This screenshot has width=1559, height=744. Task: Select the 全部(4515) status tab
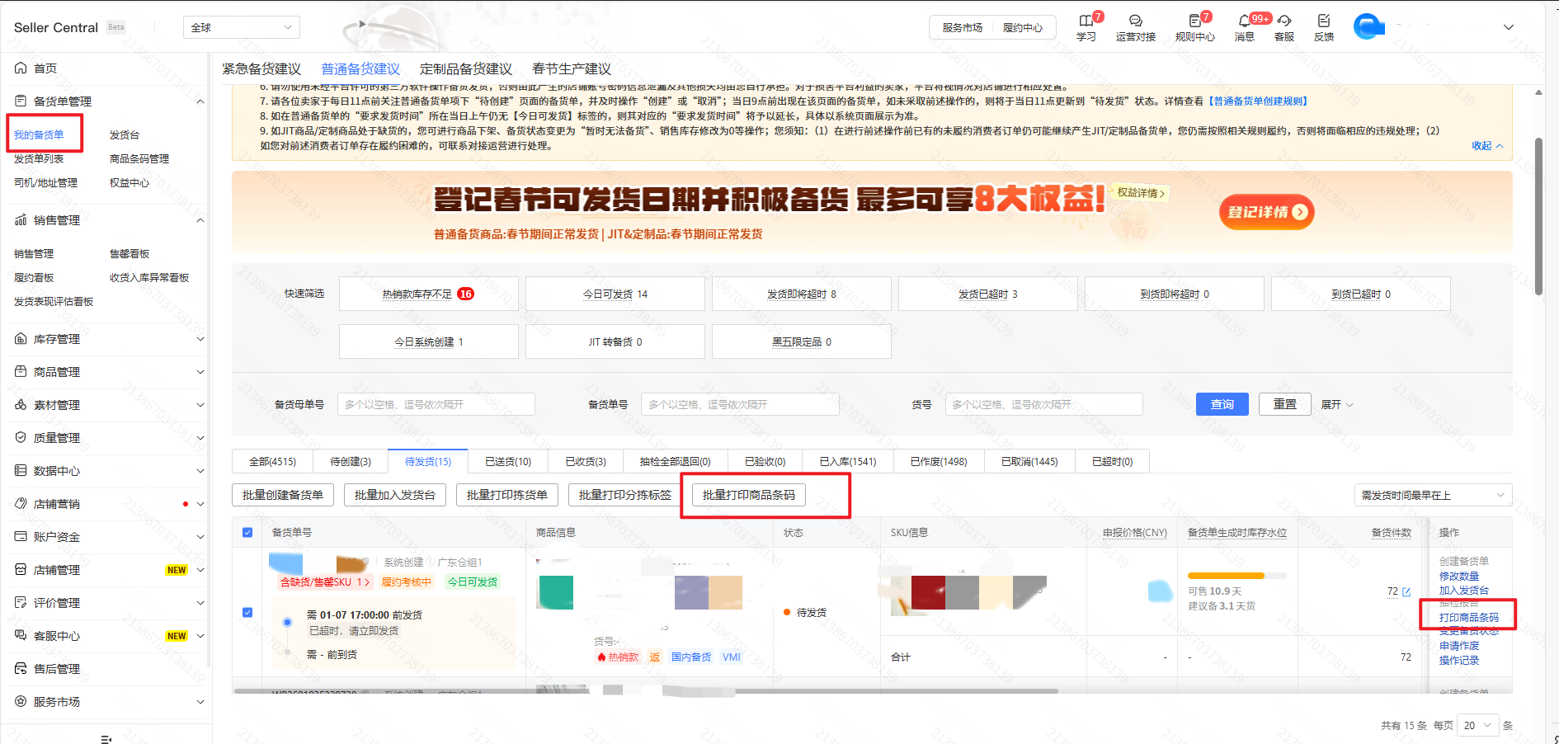coord(273,461)
